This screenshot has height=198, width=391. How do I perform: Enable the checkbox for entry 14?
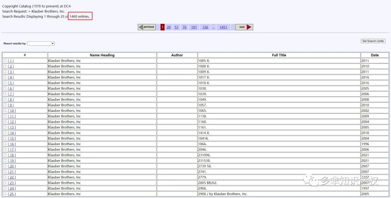(x=5, y=133)
